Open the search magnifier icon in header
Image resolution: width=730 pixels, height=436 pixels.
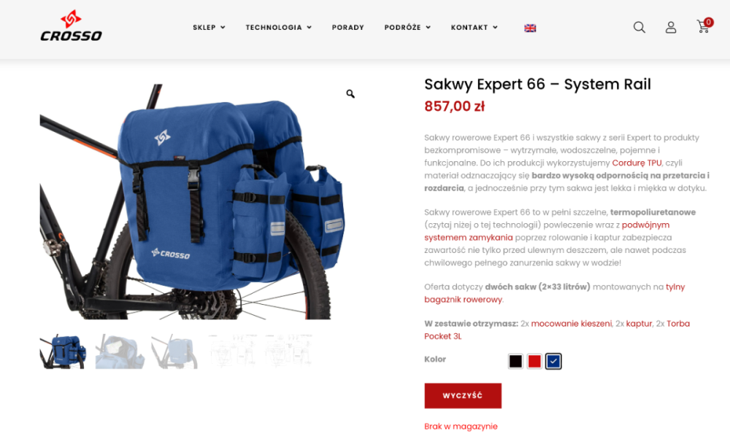point(639,28)
